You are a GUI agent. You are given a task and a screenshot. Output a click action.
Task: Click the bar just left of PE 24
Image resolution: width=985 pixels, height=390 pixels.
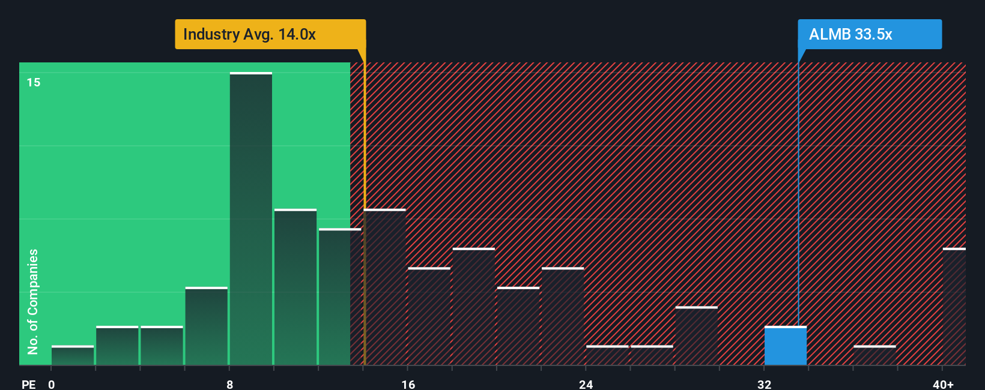(563, 316)
